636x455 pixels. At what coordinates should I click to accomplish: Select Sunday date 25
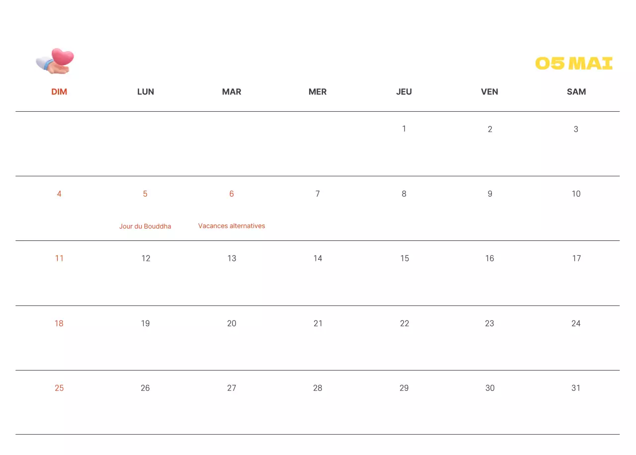[59, 388]
